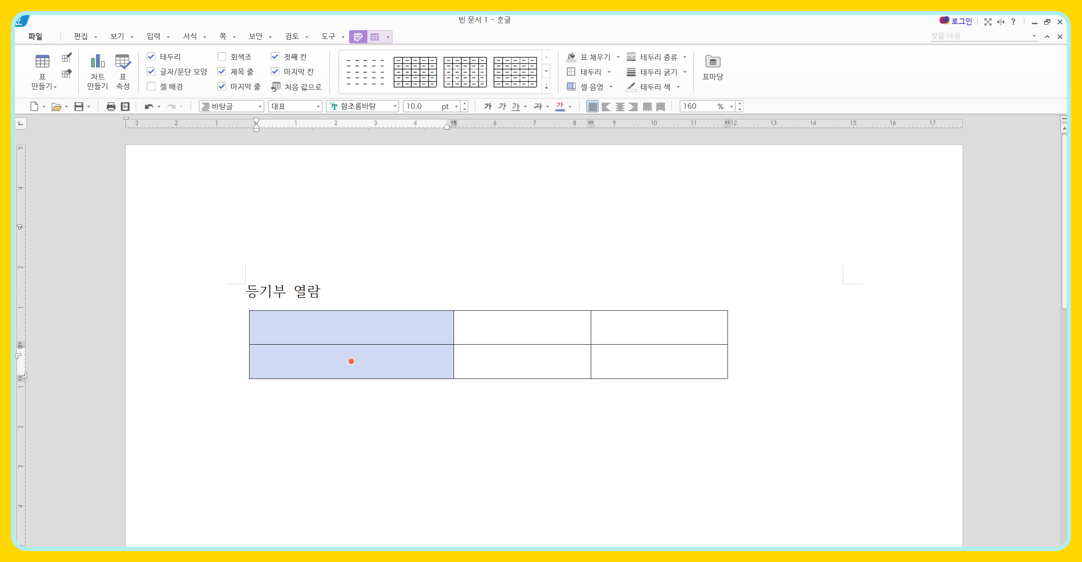1082x562 pixels.
Task: Enable the 셀 배경 checkbox
Action: 151,86
